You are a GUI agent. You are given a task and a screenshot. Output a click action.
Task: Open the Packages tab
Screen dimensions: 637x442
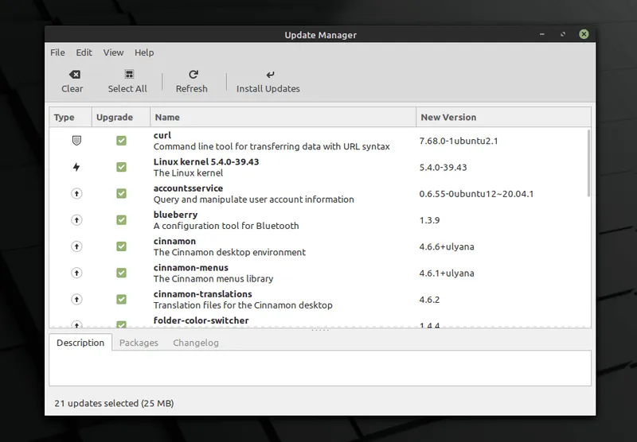(x=139, y=343)
